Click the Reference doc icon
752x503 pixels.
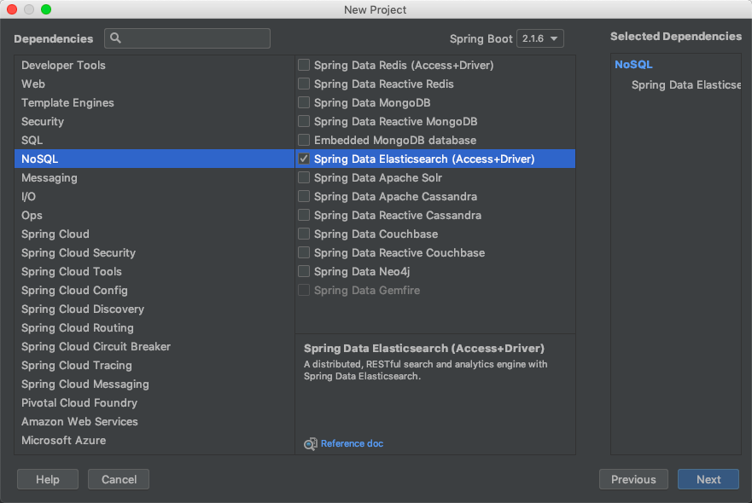coord(311,444)
